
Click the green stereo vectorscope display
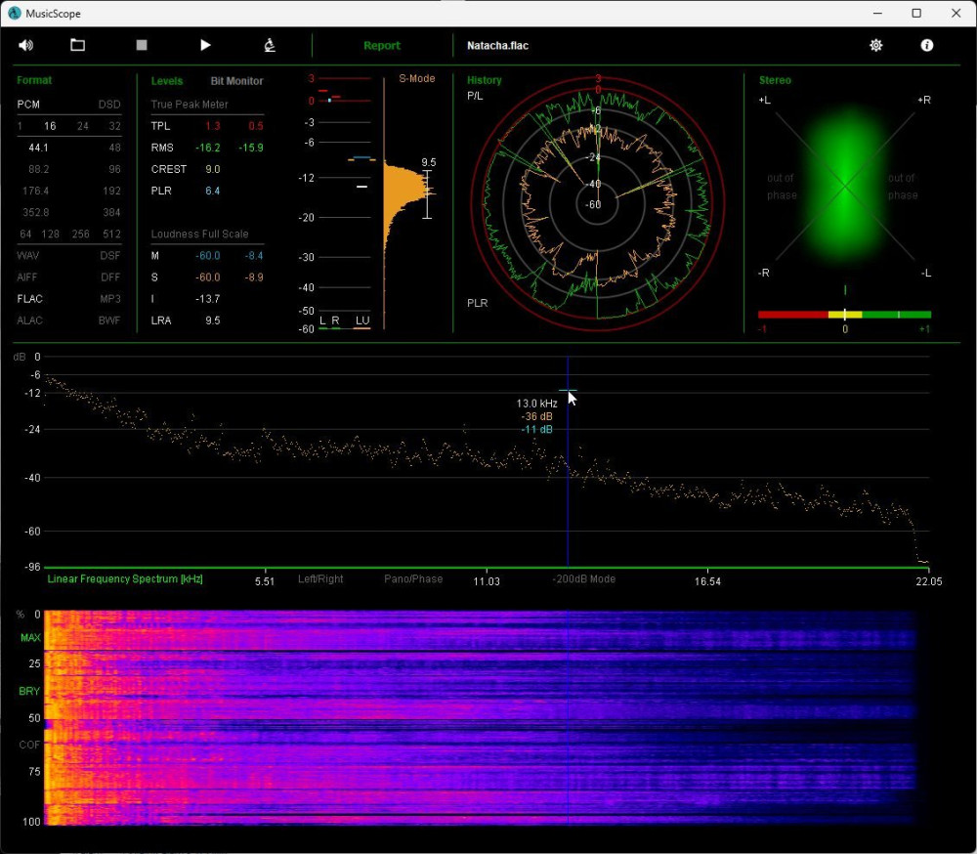(845, 187)
